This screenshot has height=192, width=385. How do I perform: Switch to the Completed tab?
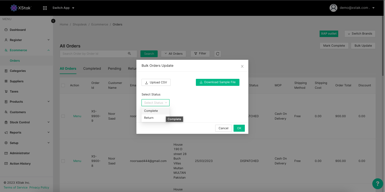point(92,69)
